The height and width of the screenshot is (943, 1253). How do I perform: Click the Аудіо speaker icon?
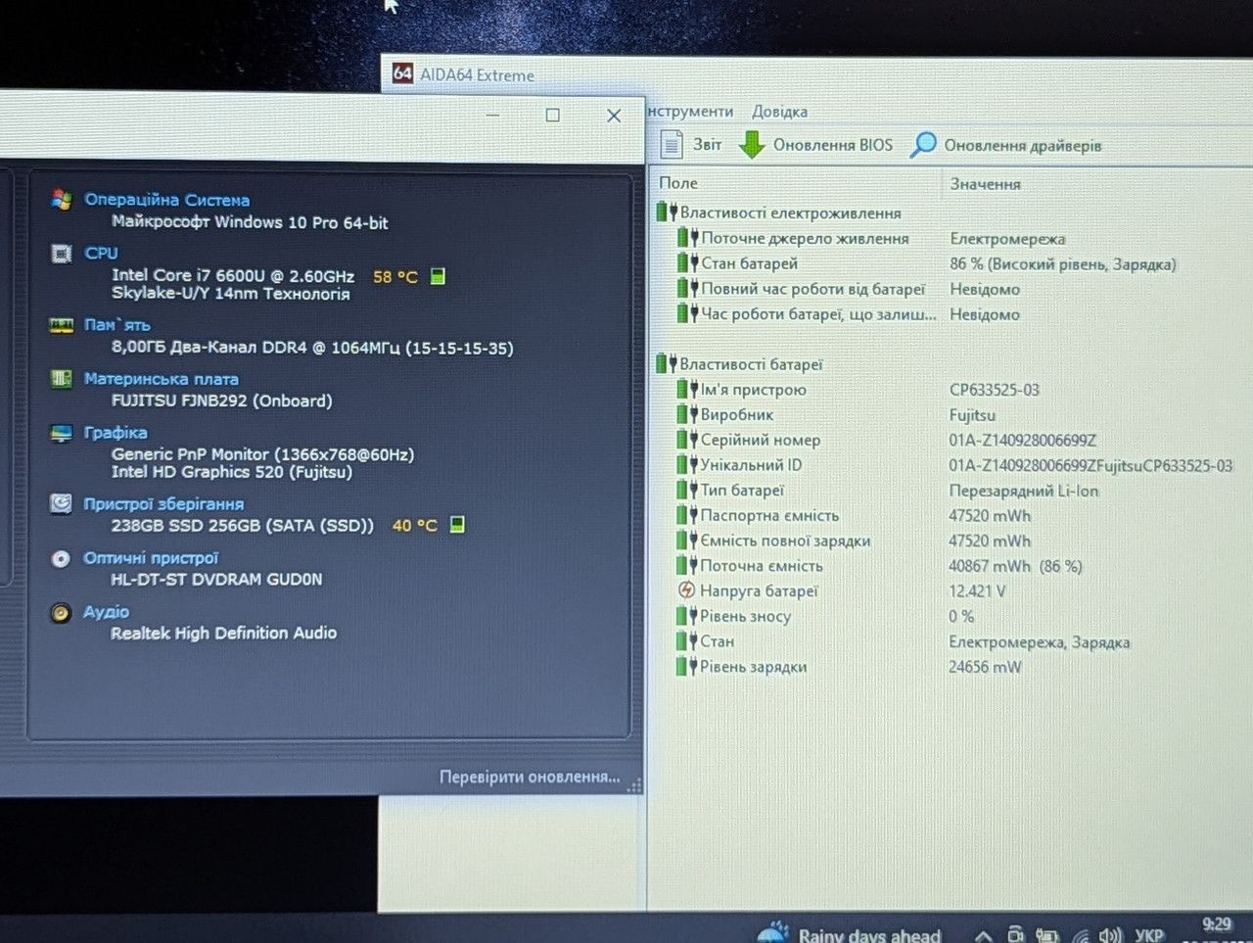61,613
